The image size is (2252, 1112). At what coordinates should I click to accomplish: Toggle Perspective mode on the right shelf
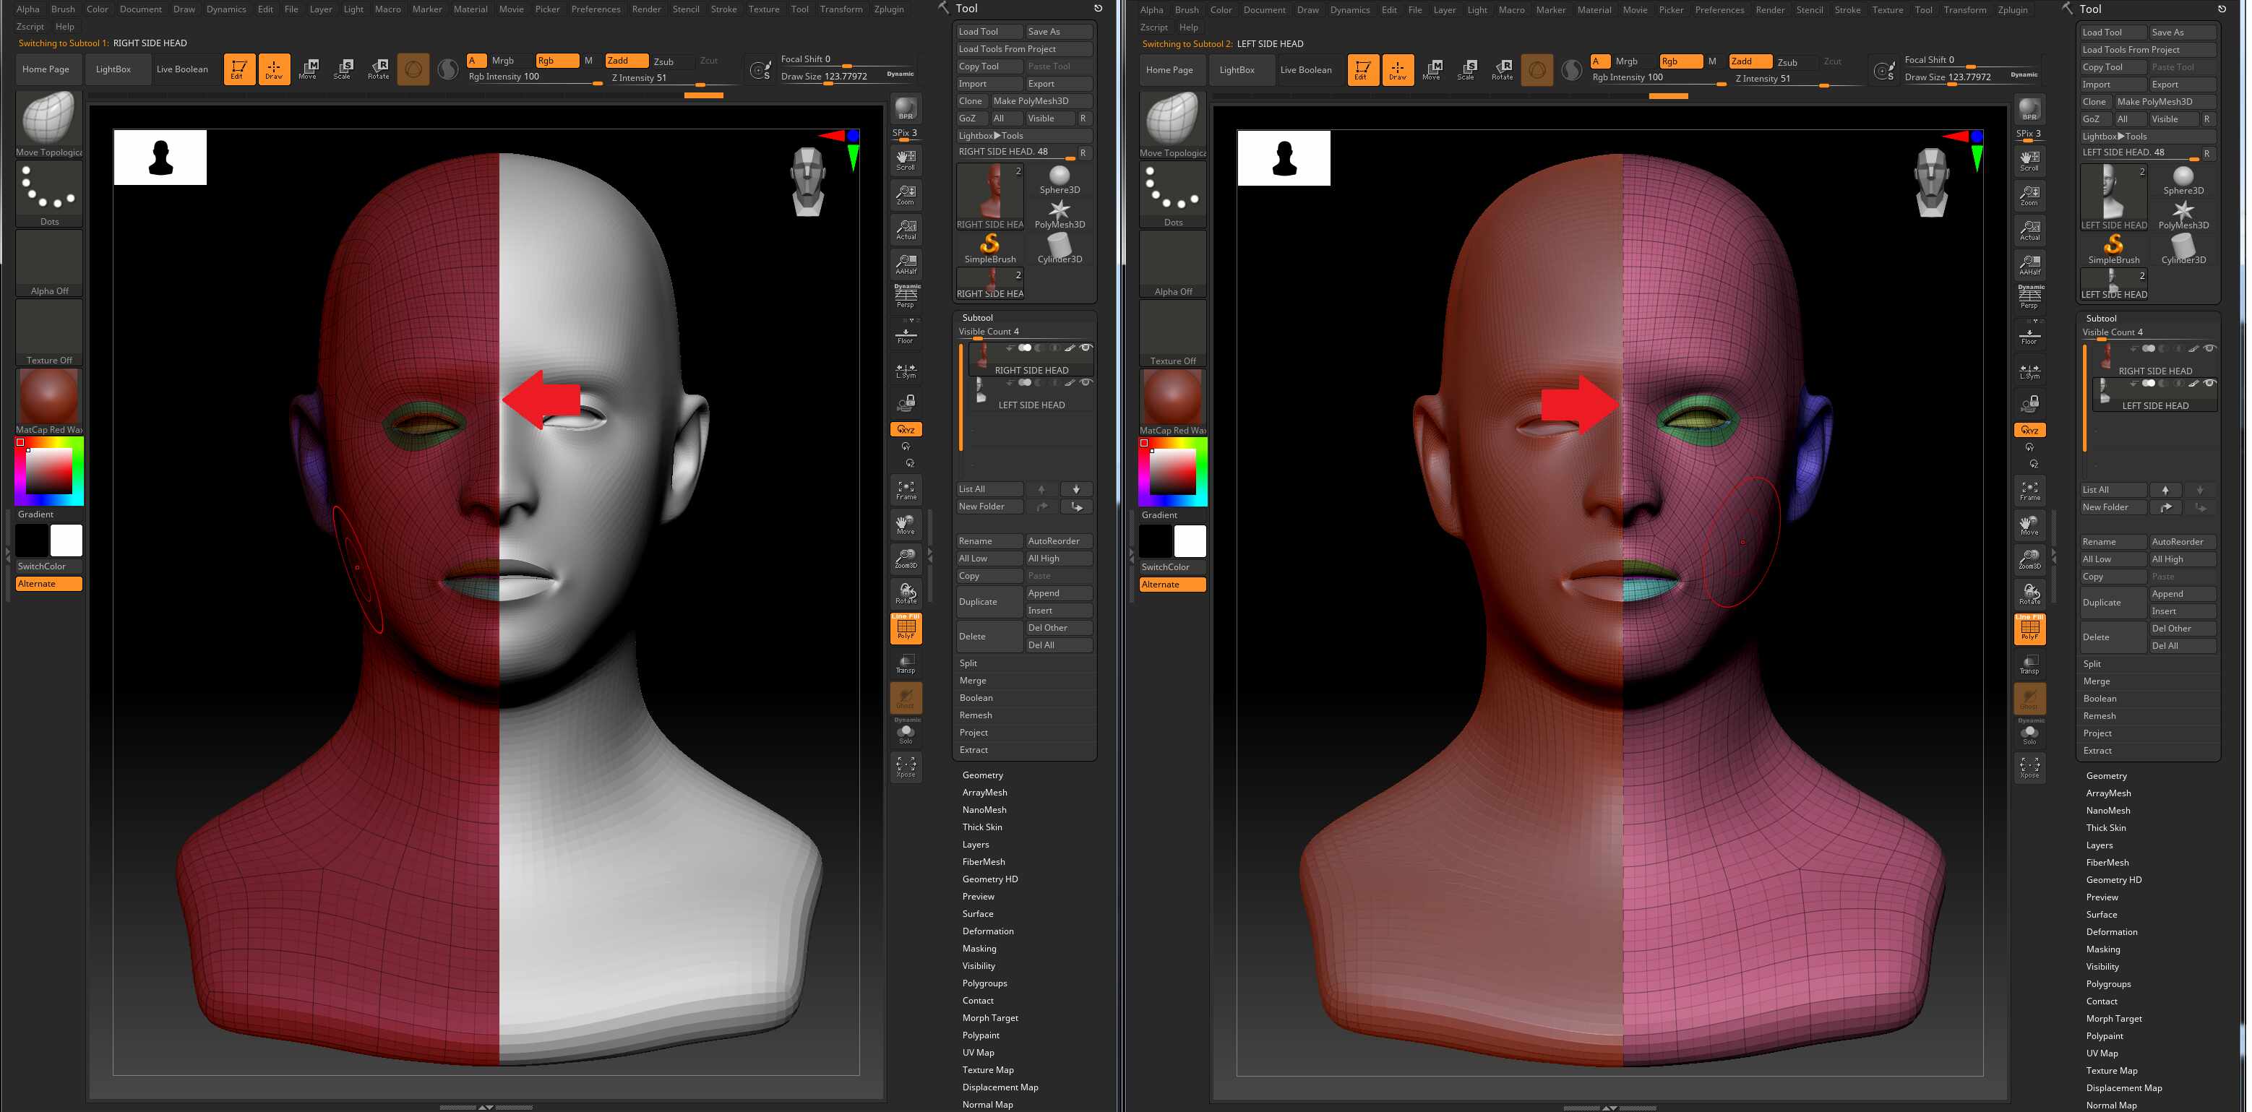tap(906, 297)
